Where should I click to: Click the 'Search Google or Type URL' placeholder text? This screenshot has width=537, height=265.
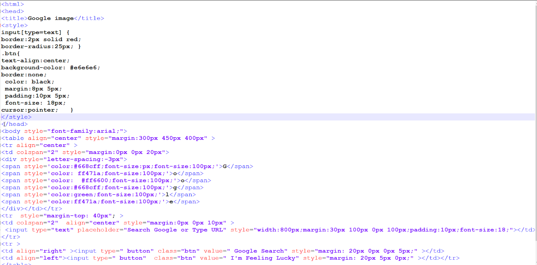[175, 229]
